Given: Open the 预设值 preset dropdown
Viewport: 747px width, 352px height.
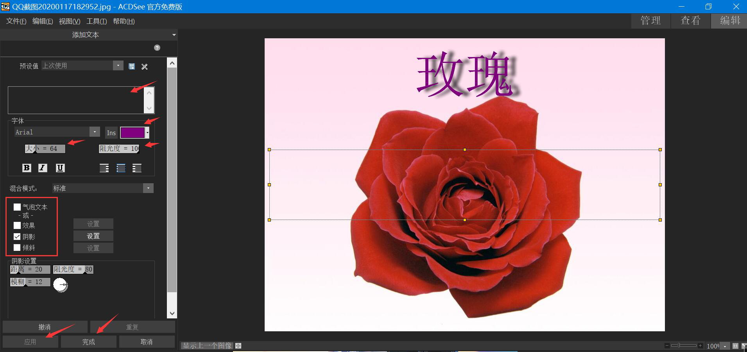Looking at the screenshot, I should pyautogui.click(x=118, y=66).
